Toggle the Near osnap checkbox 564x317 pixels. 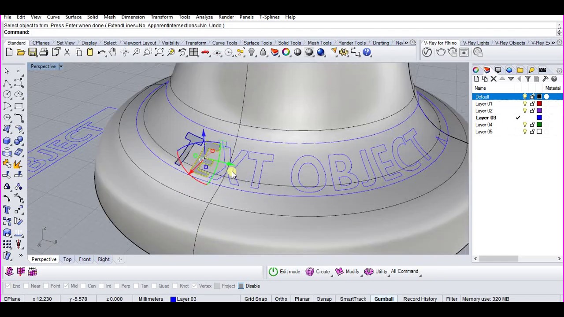[x=27, y=286]
